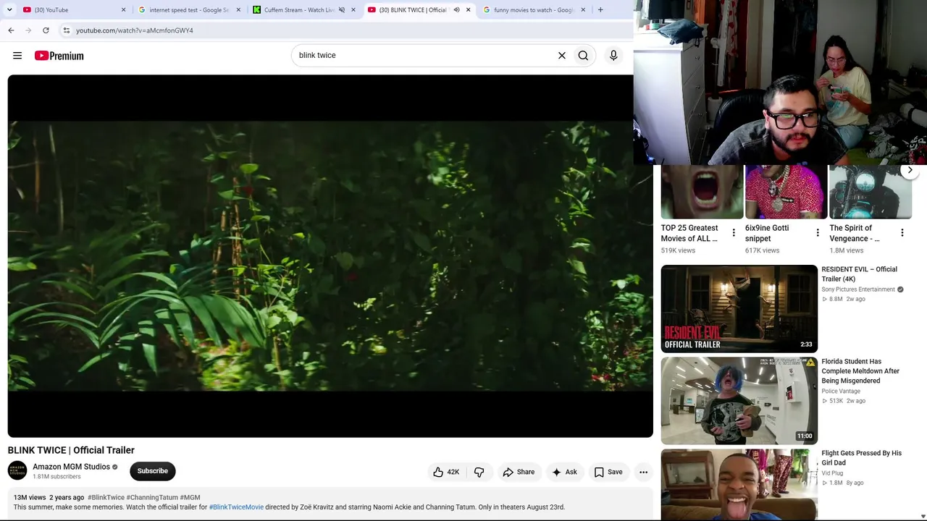Open the Sony Pictures Entertainment channel
The width and height of the screenshot is (927, 521).
pos(858,289)
